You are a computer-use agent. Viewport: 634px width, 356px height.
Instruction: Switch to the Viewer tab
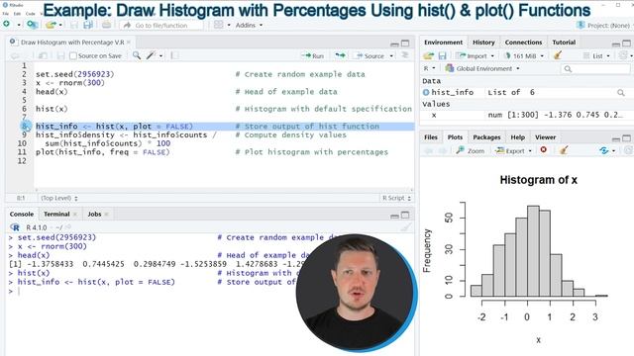pos(545,137)
